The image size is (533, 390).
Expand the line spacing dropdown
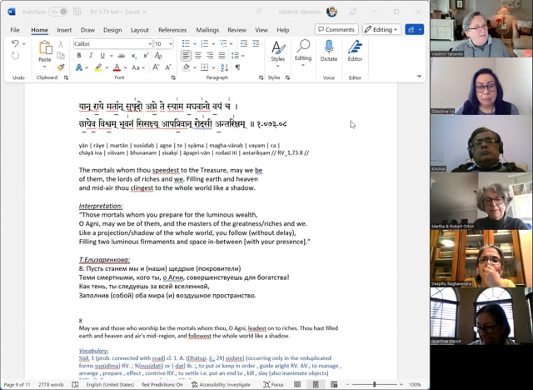tap(242, 56)
